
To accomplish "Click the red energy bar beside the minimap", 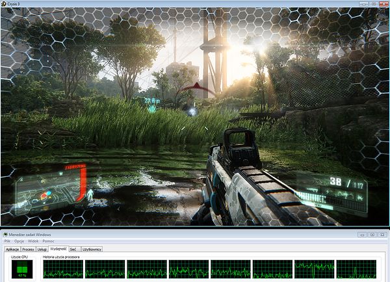I will tap(83, 183).
